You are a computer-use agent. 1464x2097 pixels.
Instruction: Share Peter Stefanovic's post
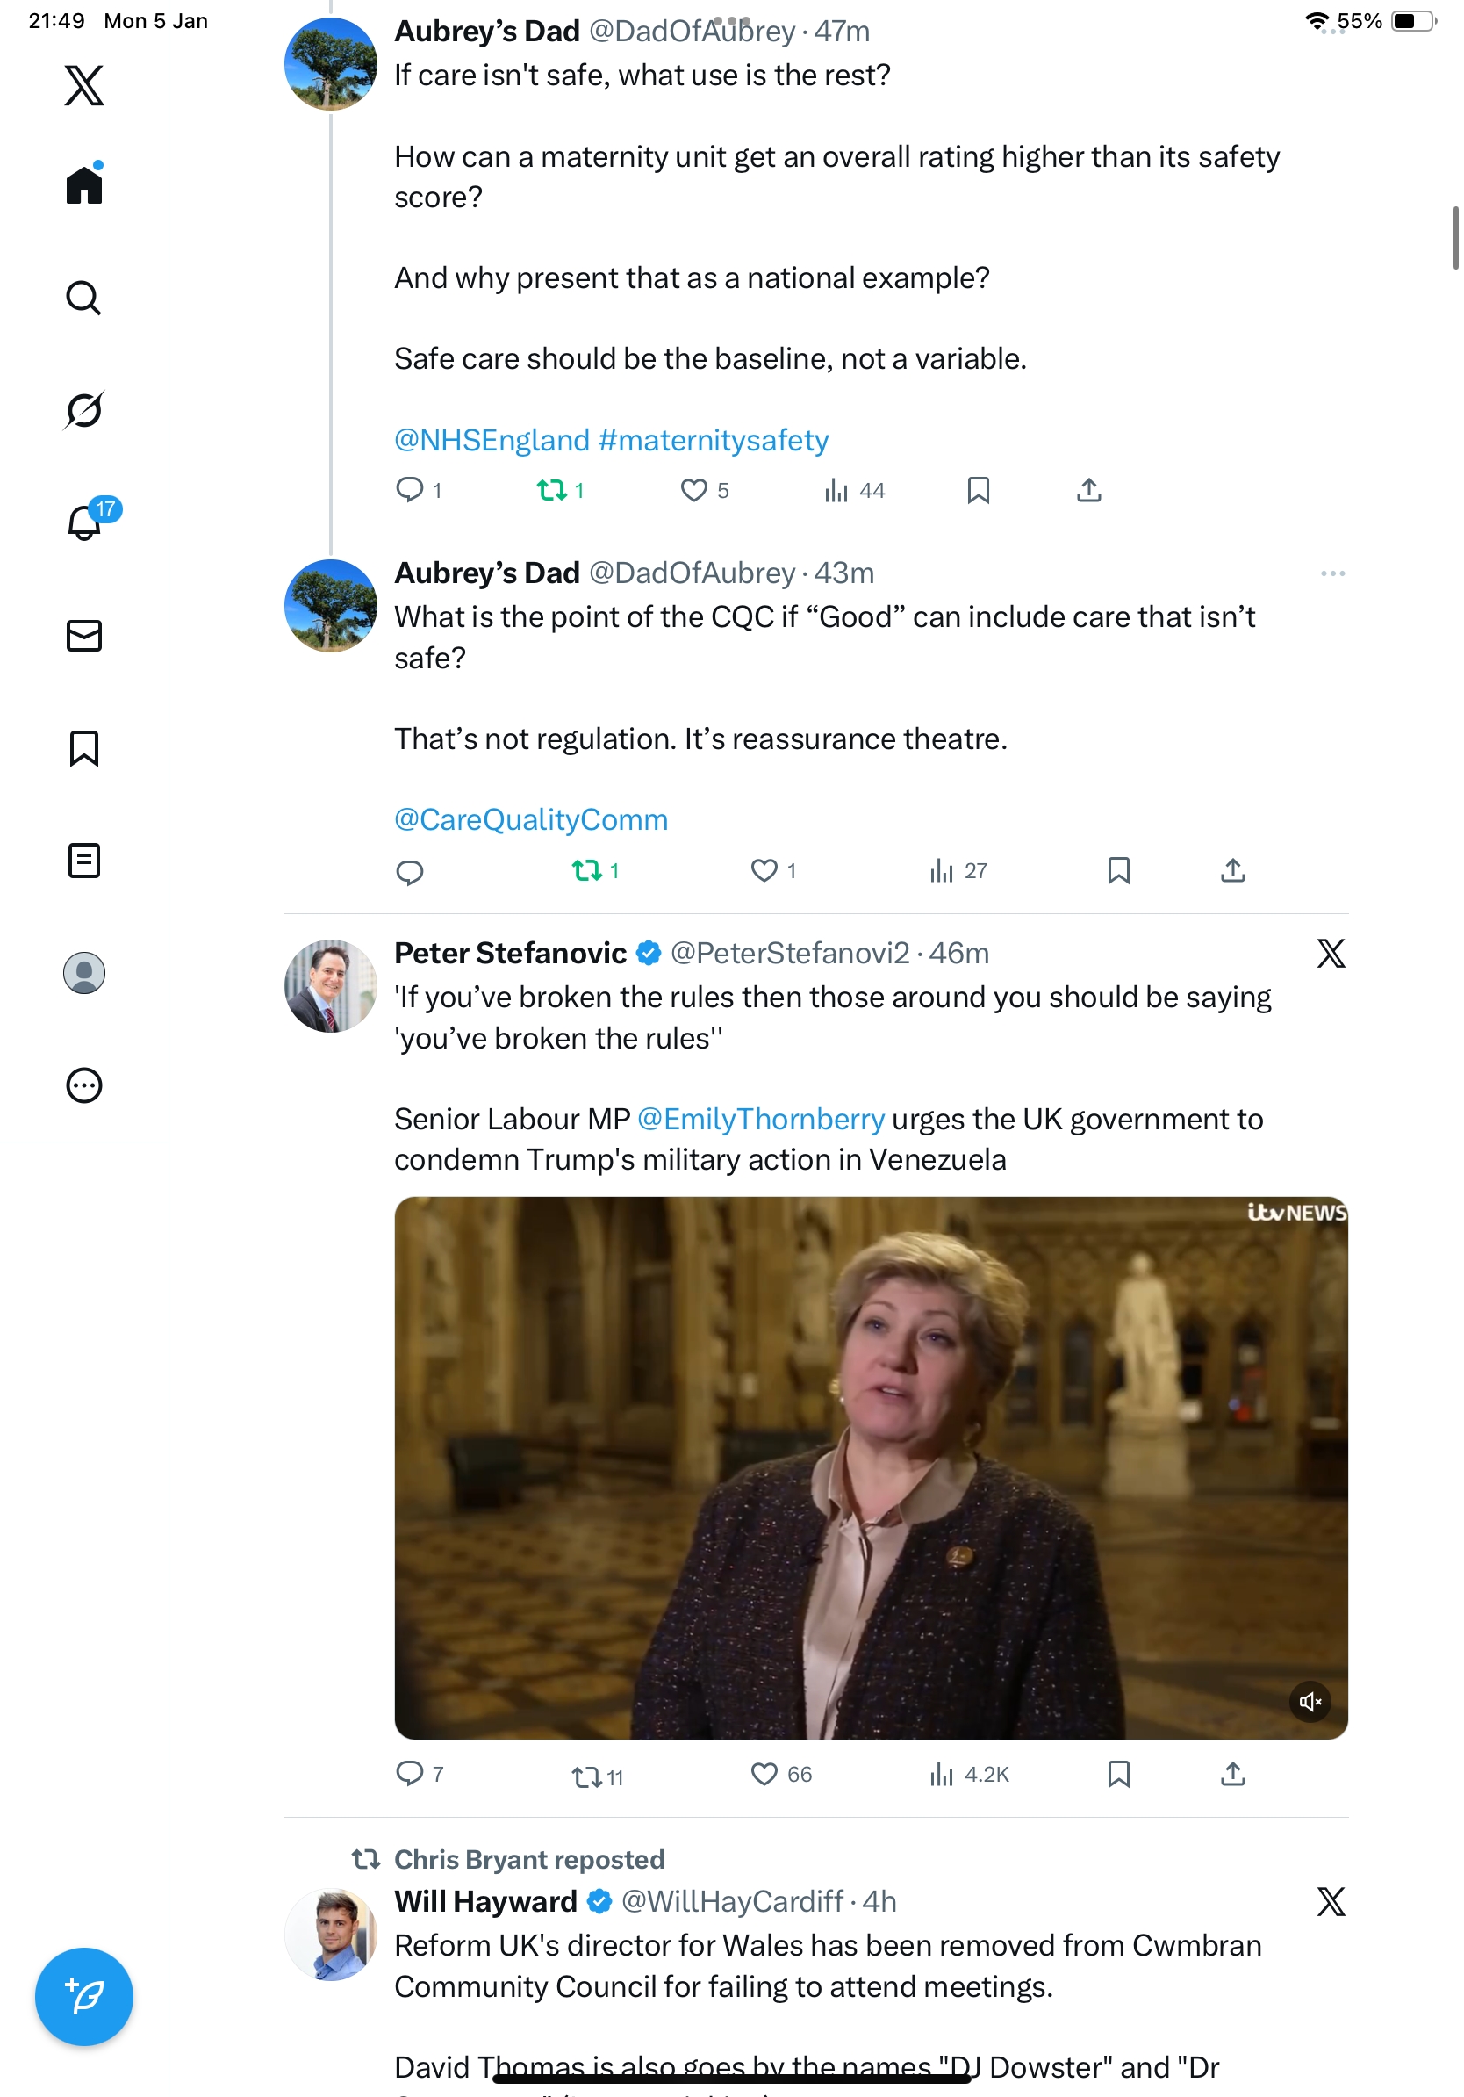(x=1232, y=1774)
